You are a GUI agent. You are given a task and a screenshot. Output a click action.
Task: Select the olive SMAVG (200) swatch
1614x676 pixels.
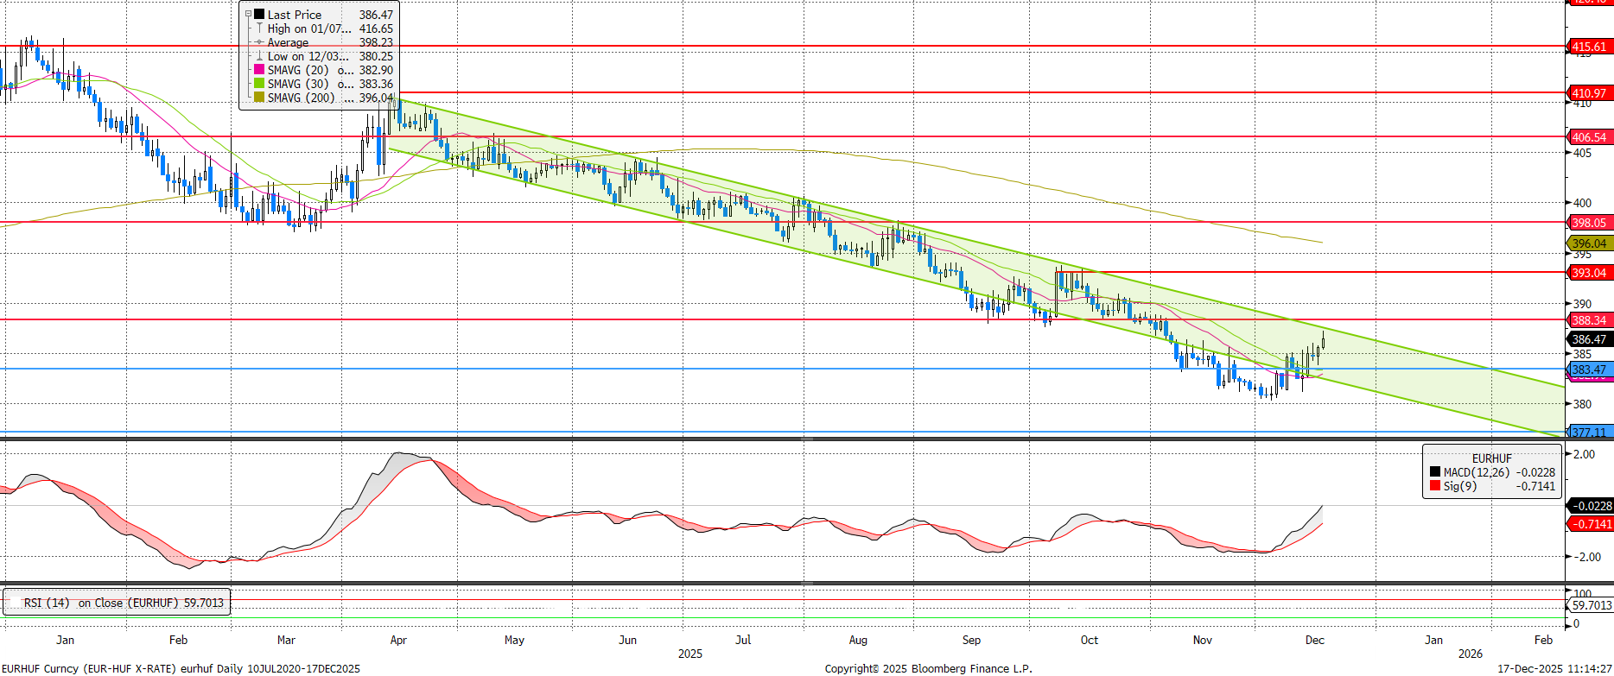[259, 98]
